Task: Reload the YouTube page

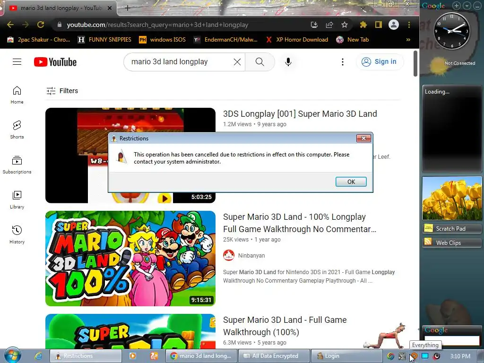Action: point(41,25)
